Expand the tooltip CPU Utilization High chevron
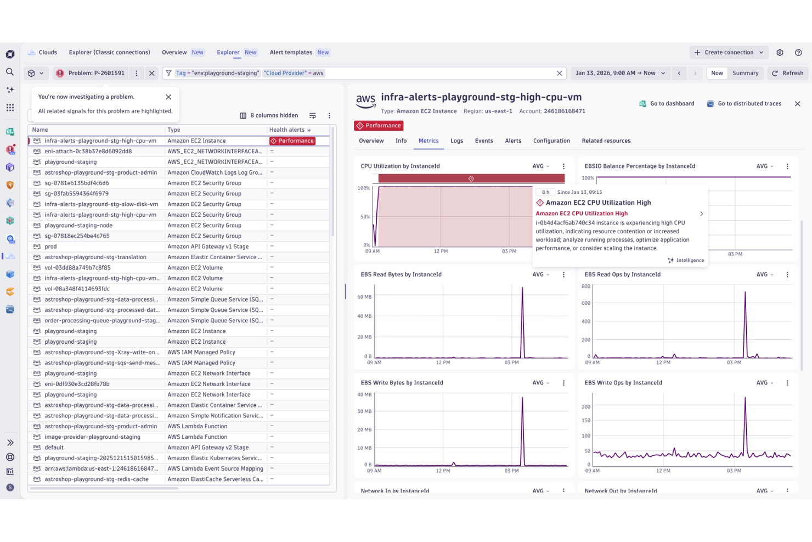Screen dimensions: 812x542 (x=701, y=214)
